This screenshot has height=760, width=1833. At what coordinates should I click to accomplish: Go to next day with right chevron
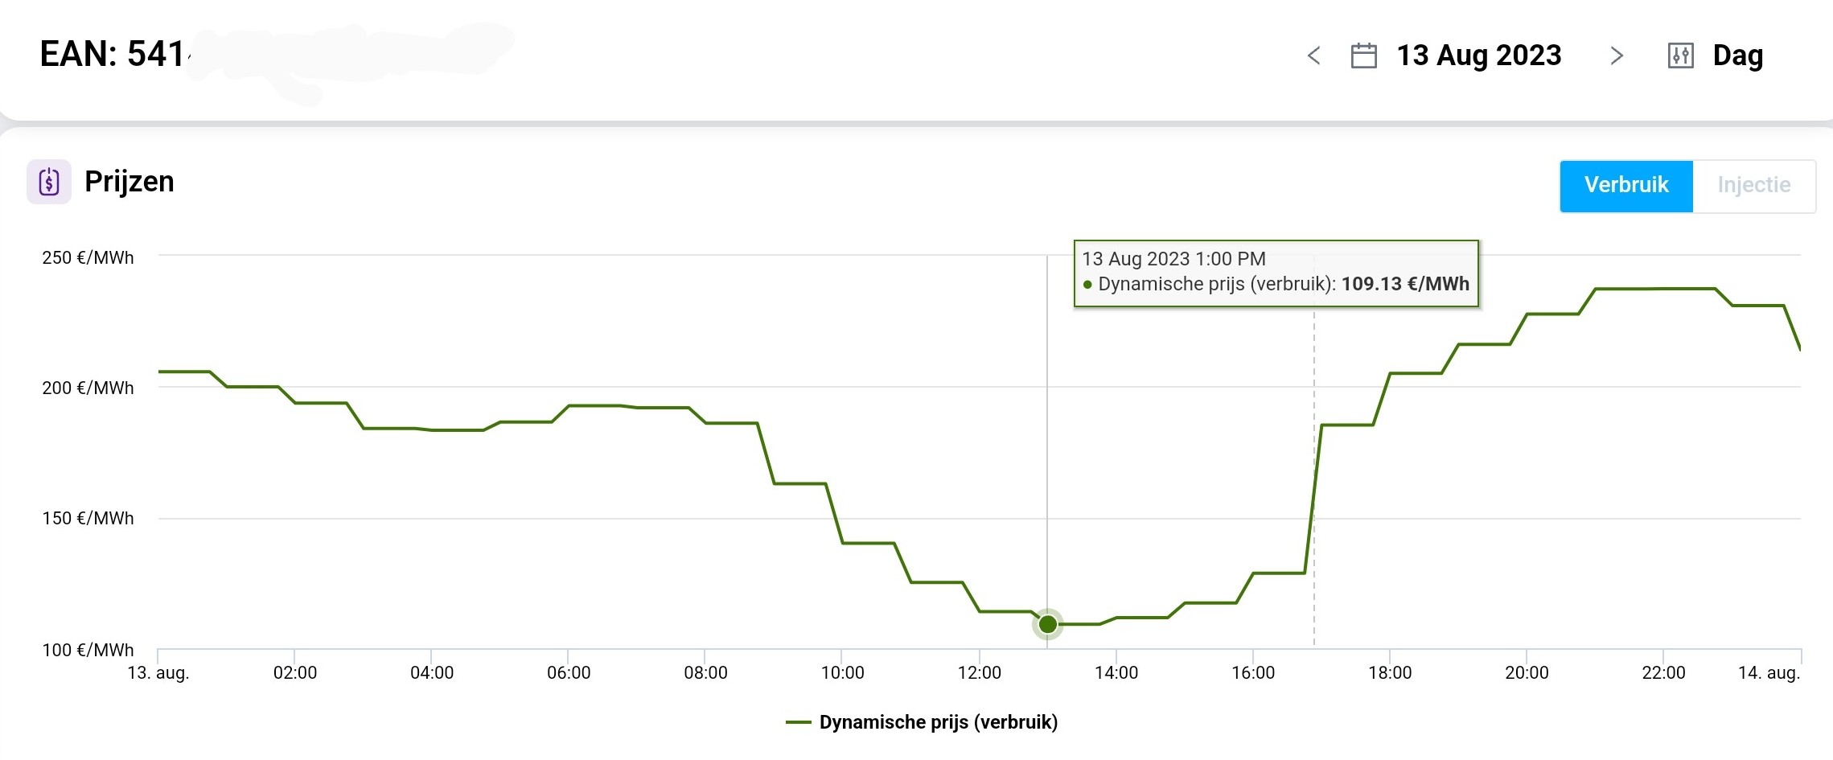click(x=1617, y=55)
